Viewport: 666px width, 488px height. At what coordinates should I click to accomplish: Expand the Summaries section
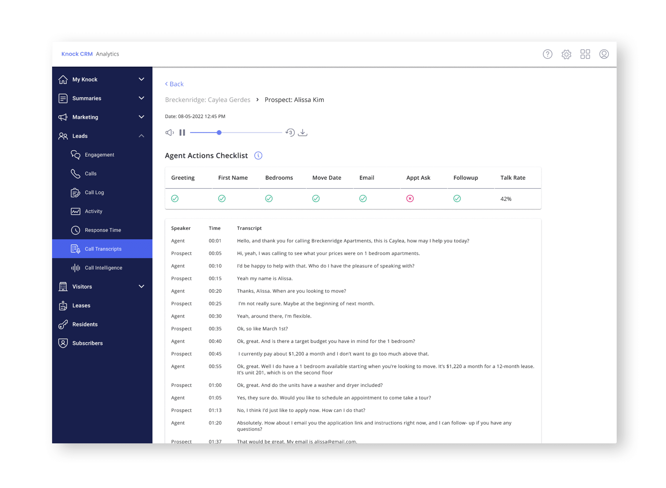141,98
